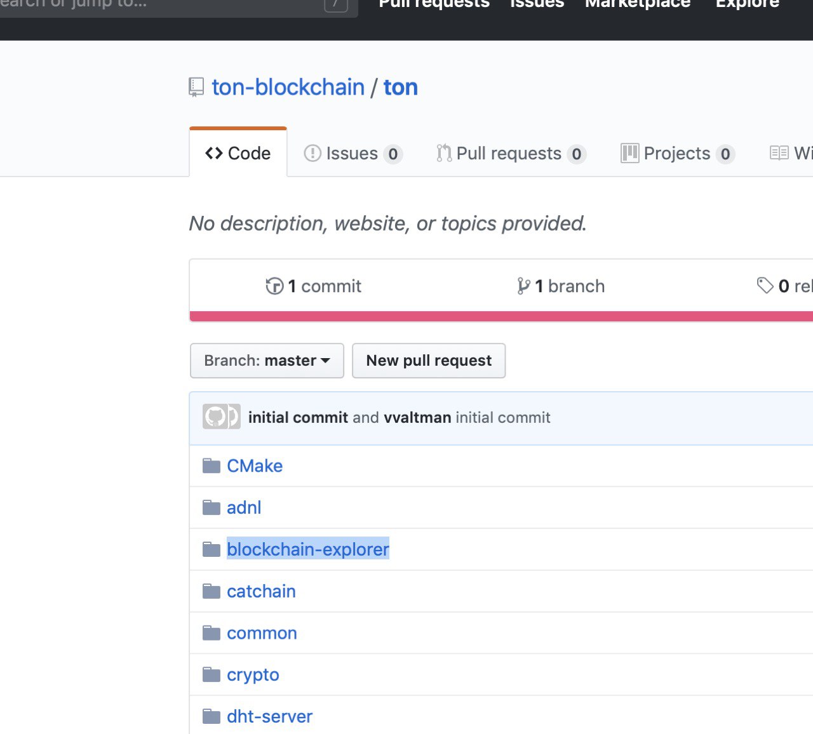Open the catchain folder link
This screenshot has width=813, height=734.
[261, 592]
